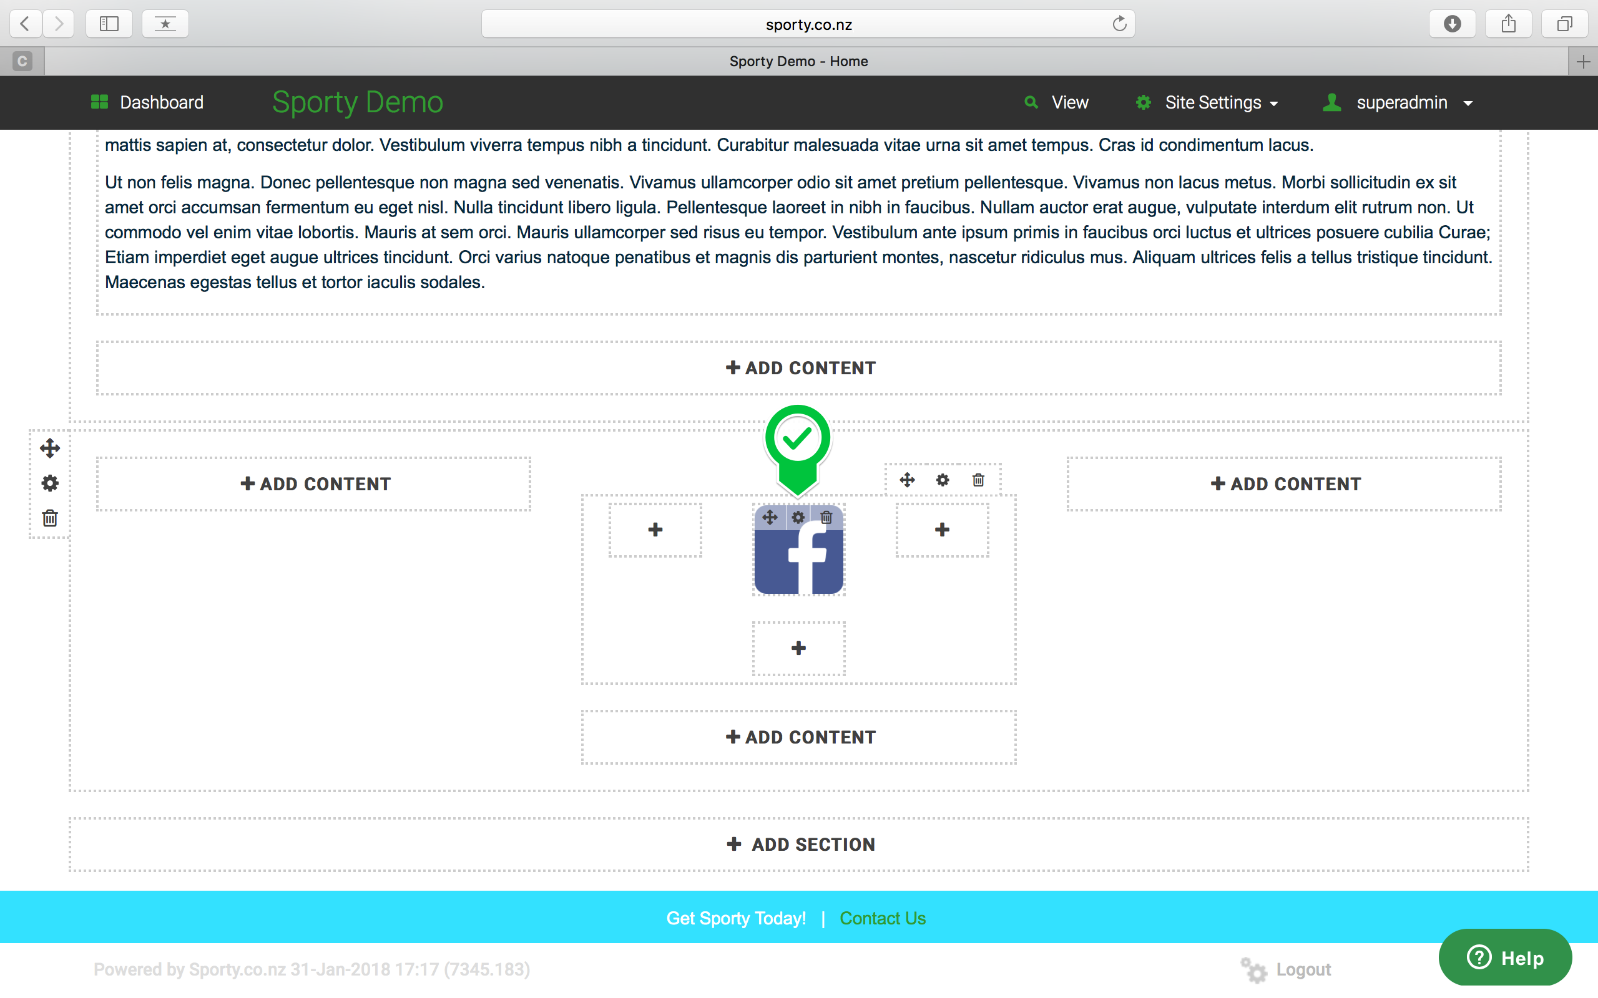The height and width of the screenshot is (998, 1598).
Task: Click ADD CONTENT in the right column
Action: pyautogui.click(x=1285, y=484)
